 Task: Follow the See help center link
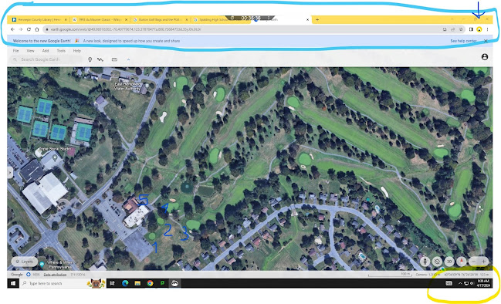click(463, 41)
